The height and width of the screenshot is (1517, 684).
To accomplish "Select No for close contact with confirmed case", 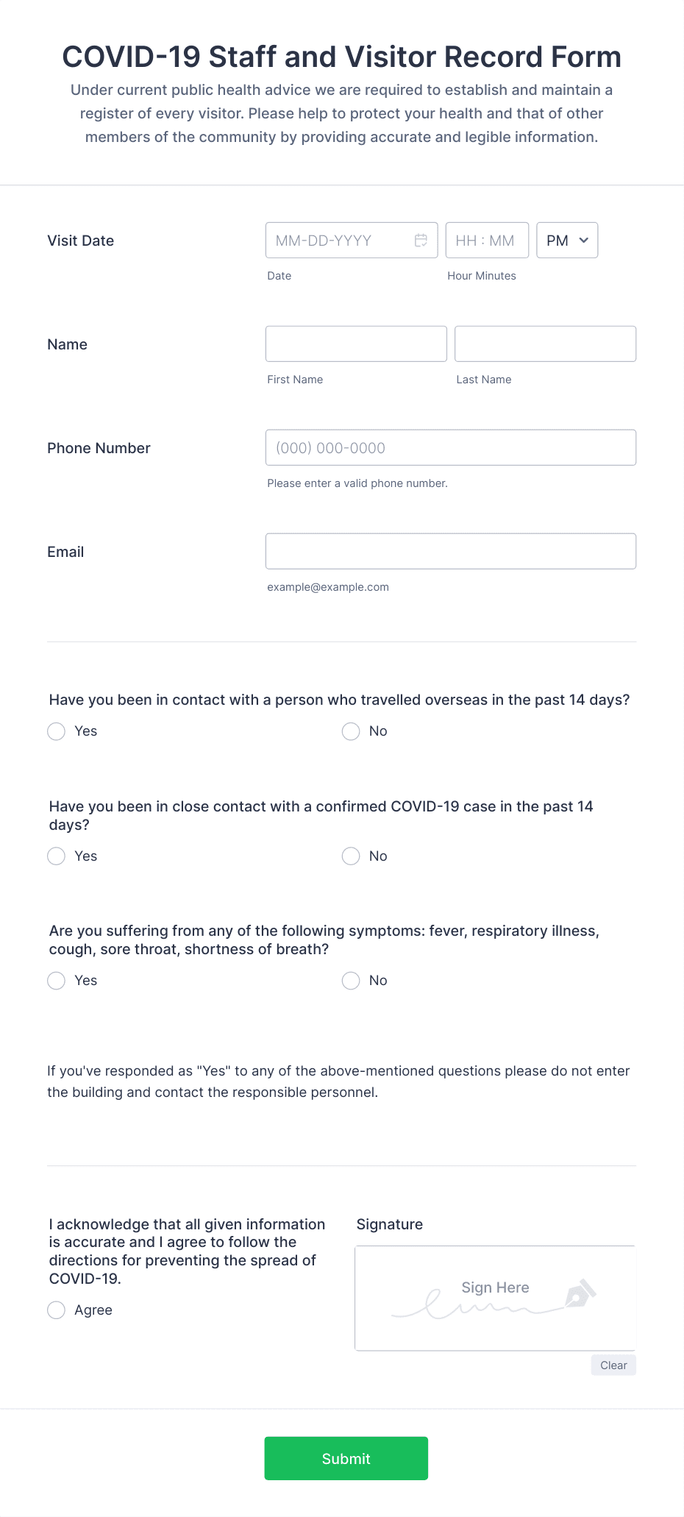I will (x=351, y=856).
